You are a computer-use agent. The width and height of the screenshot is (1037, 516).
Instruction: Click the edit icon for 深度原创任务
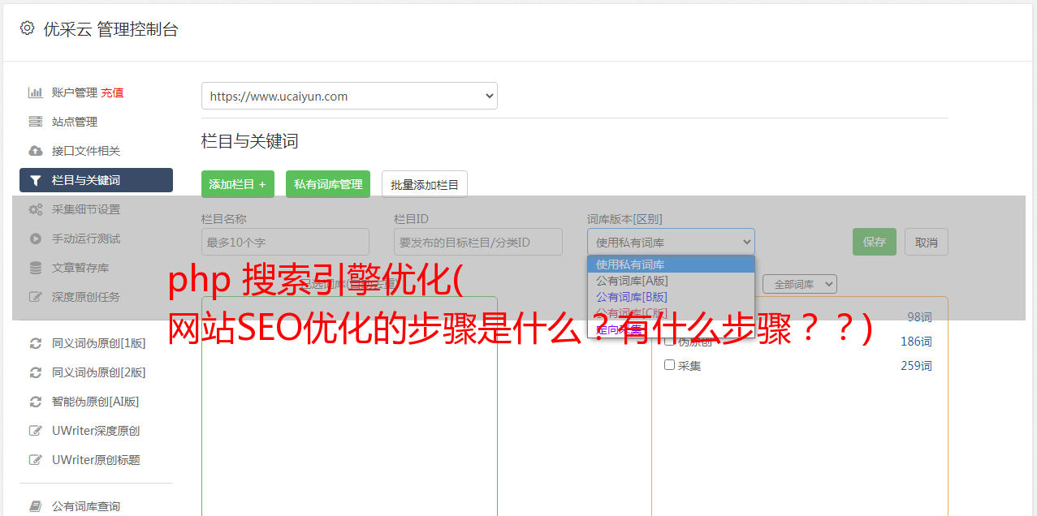(35, 297)
